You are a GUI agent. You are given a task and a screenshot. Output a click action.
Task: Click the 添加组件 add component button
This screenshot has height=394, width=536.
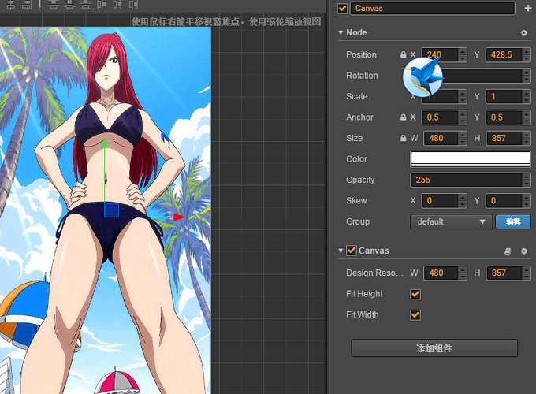point(434,348)
